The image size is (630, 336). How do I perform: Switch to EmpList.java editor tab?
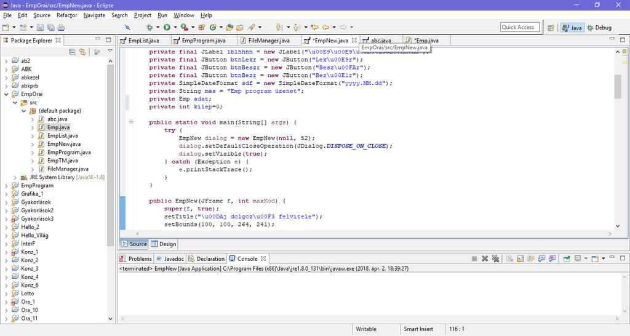point(143,41)
